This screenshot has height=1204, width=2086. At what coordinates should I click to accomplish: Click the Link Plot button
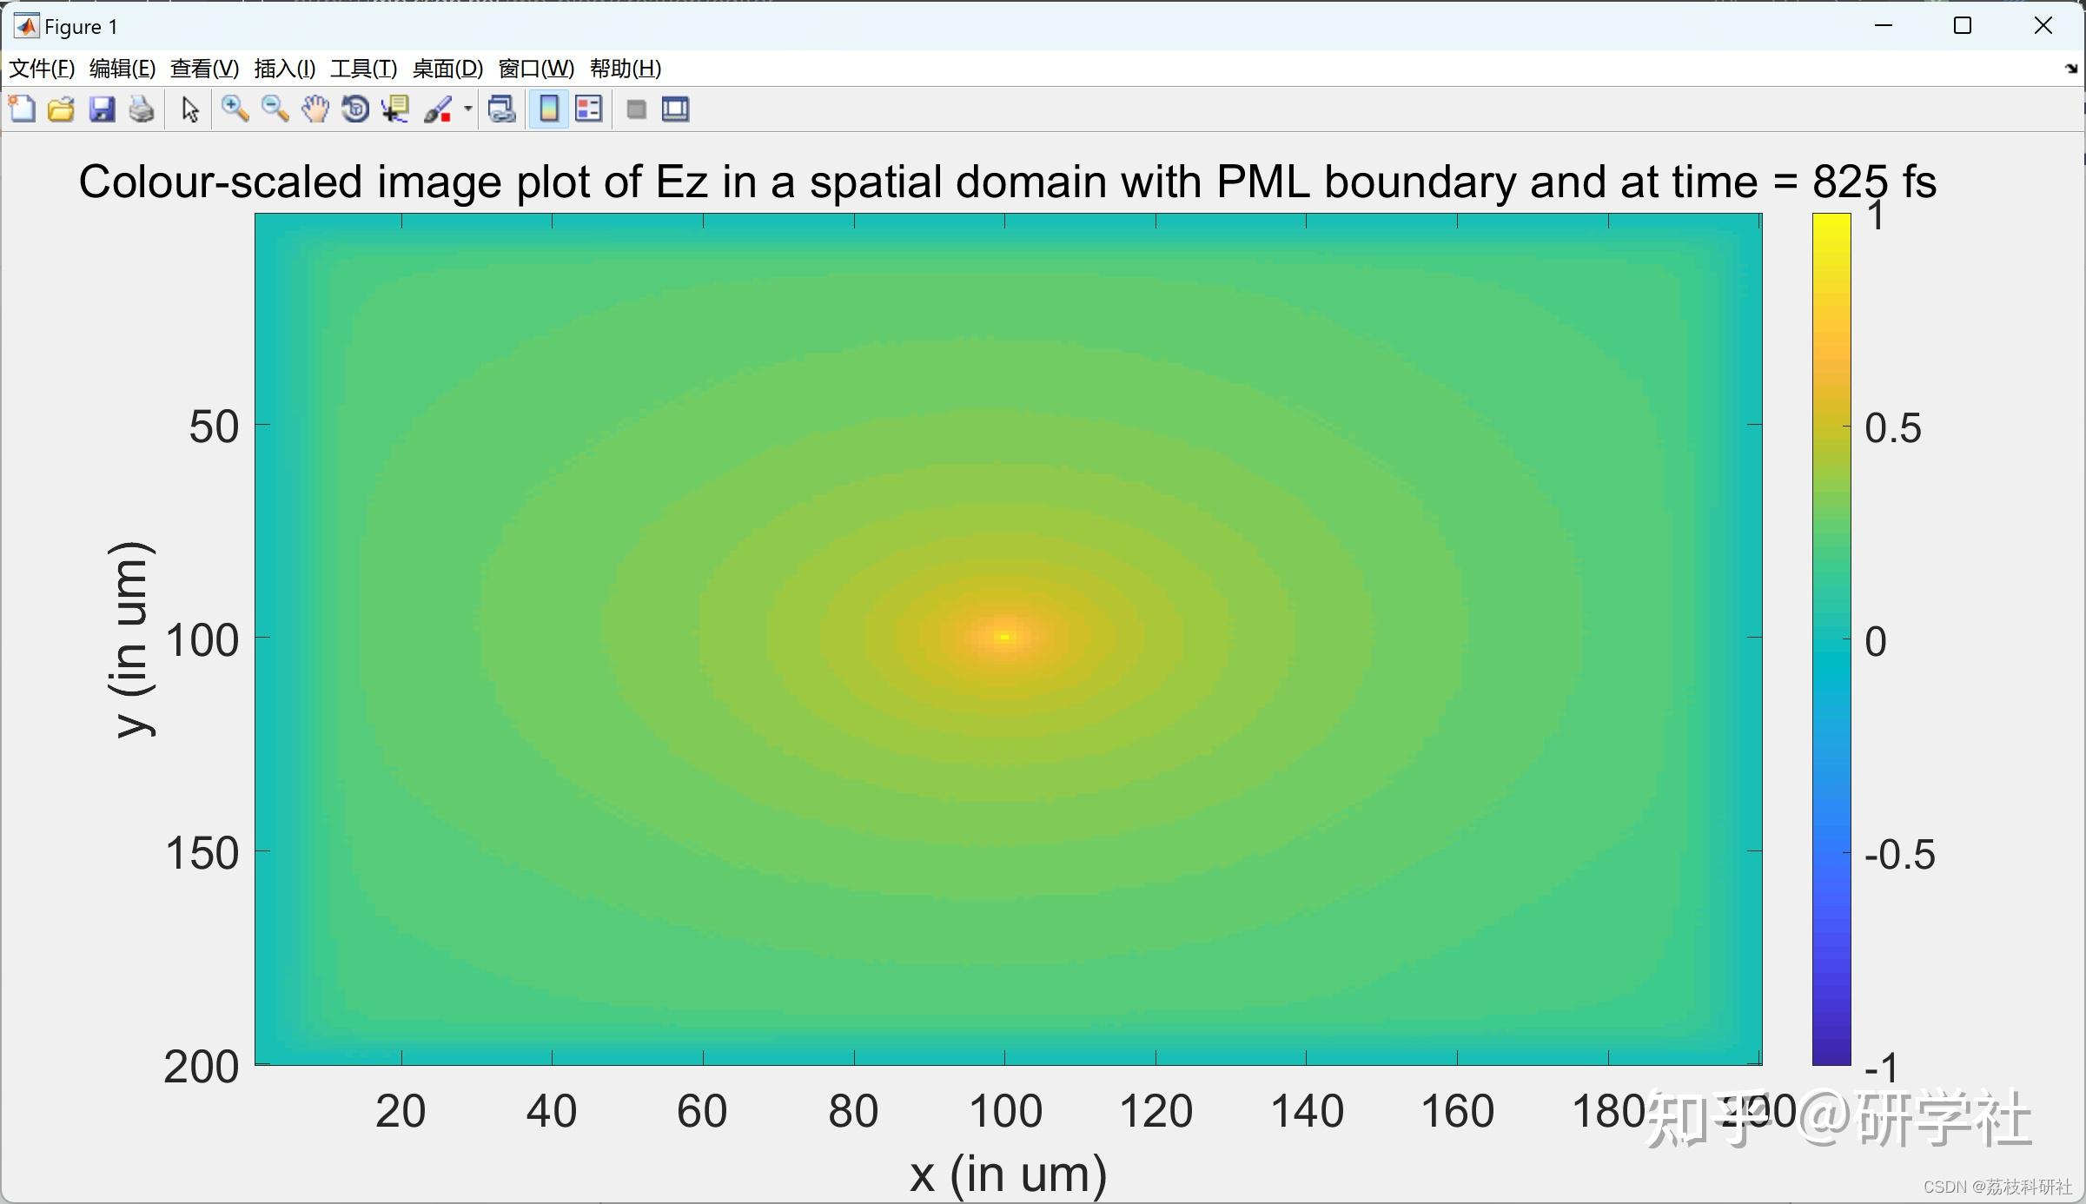coord(501,109)
